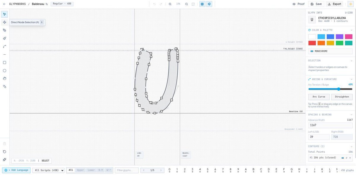Go back using the left arrow
The width and height of the screenshot is (356, 175).
(x=4, y=4)
